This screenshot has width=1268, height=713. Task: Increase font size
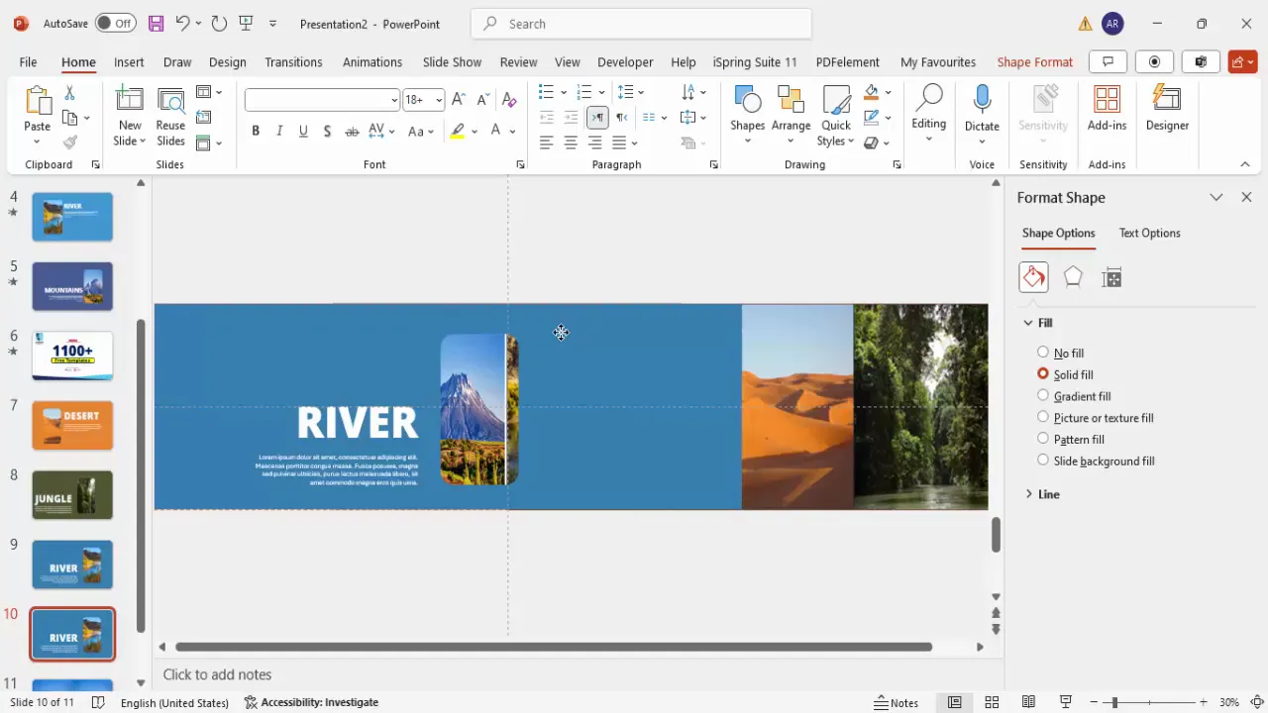click(x=459, y=100)
